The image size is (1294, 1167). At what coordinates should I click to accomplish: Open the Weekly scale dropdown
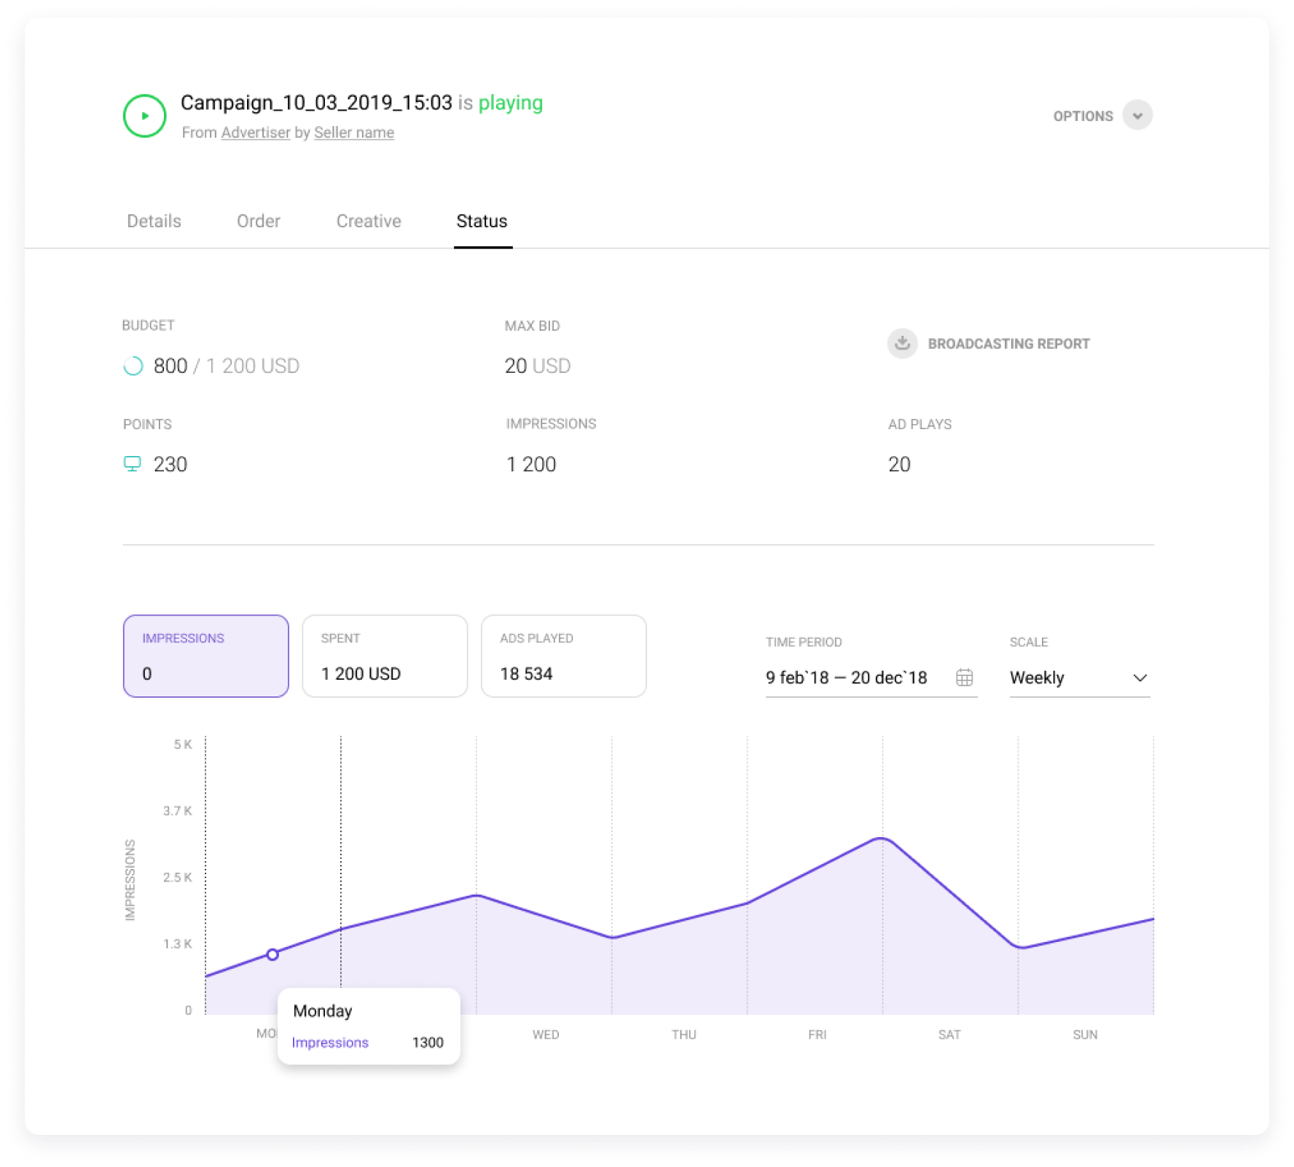[1080, 678]
